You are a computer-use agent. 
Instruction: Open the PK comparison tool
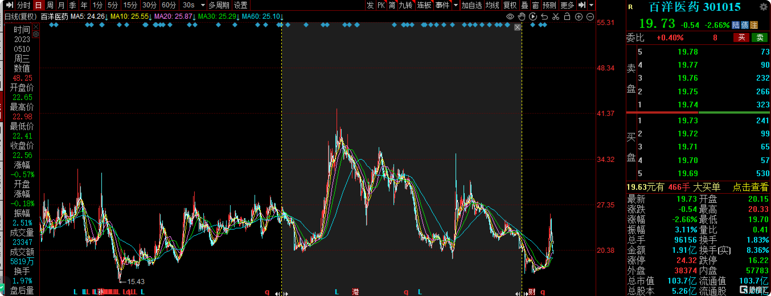pyautogui.click(x=381, y=5)
